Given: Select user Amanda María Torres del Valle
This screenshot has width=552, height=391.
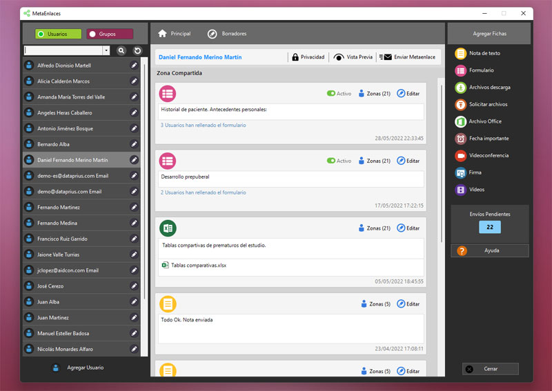Looking at the screenshot, I should [x=81, y=97].
